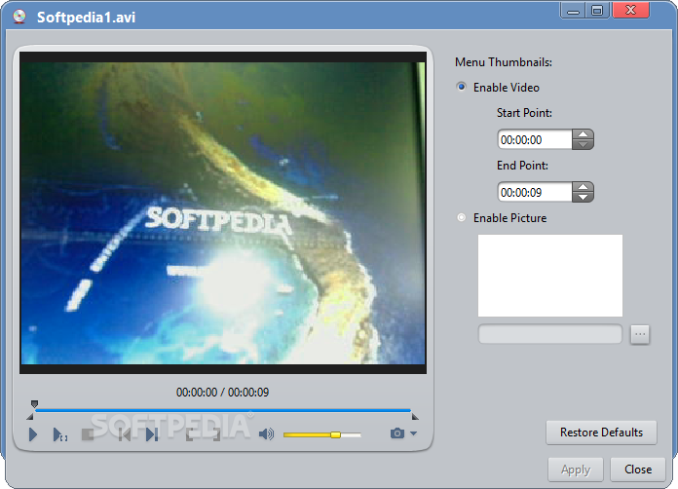Viewport: 678px width, 489px height.
Task: Mute audio using the speaker icon
Action: [266, 433]
